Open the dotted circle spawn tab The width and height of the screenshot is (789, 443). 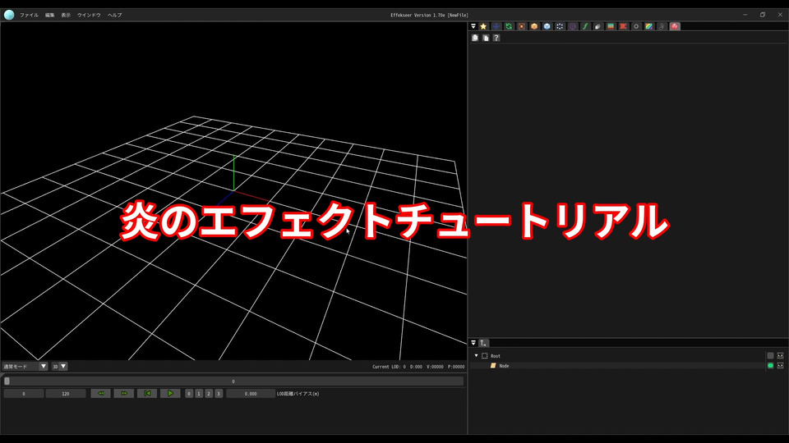click(x=560, y=26)
